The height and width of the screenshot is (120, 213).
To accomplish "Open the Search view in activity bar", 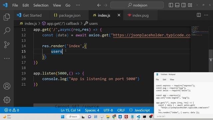I will 7,31.
